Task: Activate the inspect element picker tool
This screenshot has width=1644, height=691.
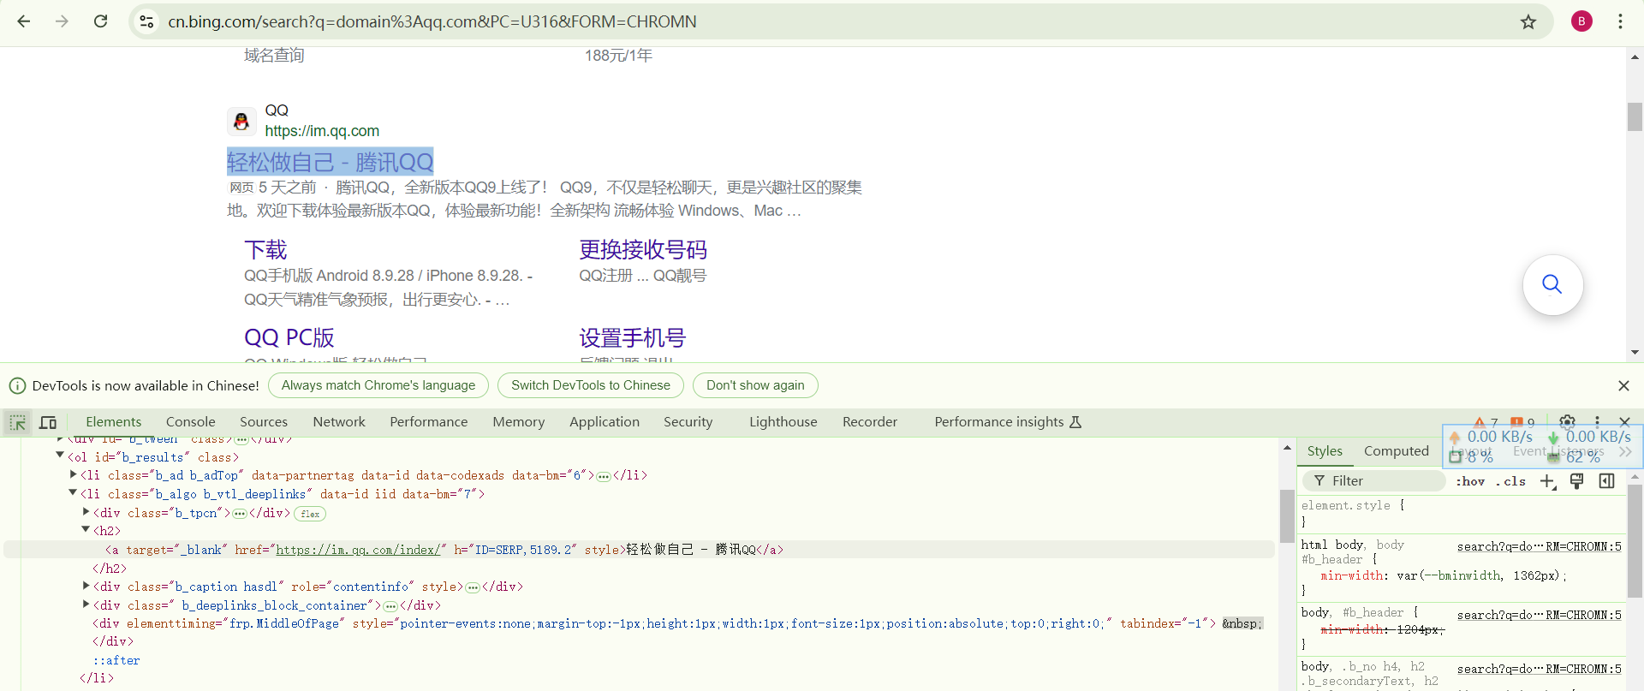Action: 17,422
